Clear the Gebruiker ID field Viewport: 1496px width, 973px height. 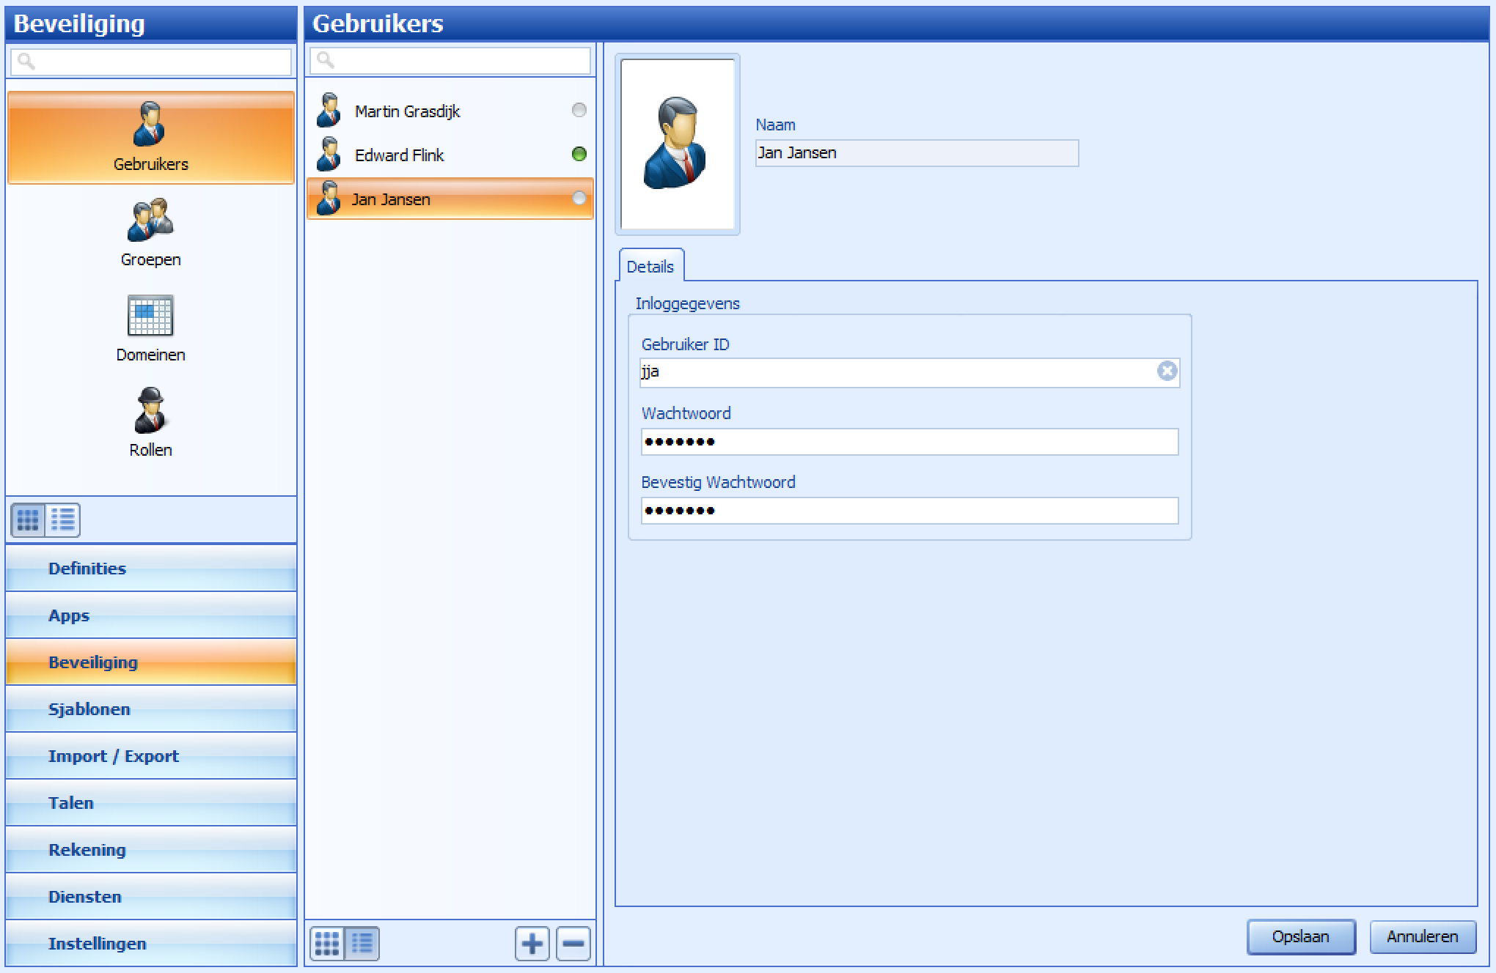1167,371
